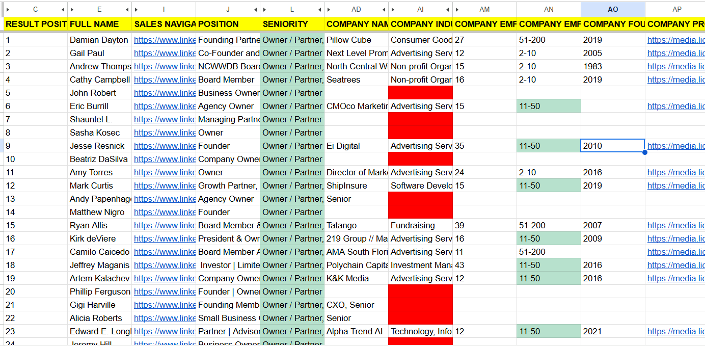The width and height of the screenshot is (705, 346).
Task: Select founded year "2021" cell
Action: click(x=613, y=331)
